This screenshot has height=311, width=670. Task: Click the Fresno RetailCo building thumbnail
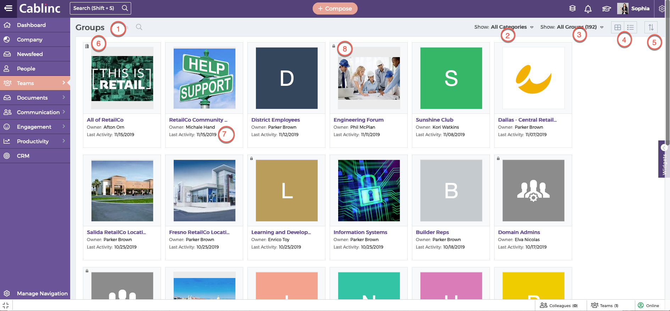coord(205,190)
